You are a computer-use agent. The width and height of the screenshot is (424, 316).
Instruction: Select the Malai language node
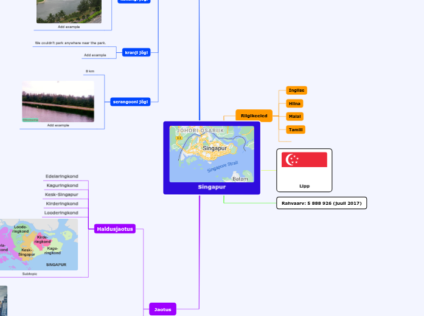point(295,117)
